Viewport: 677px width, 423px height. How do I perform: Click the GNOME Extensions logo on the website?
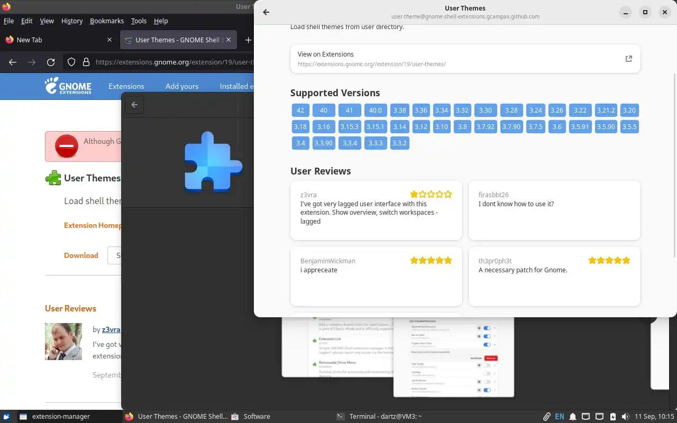[68, 86]
